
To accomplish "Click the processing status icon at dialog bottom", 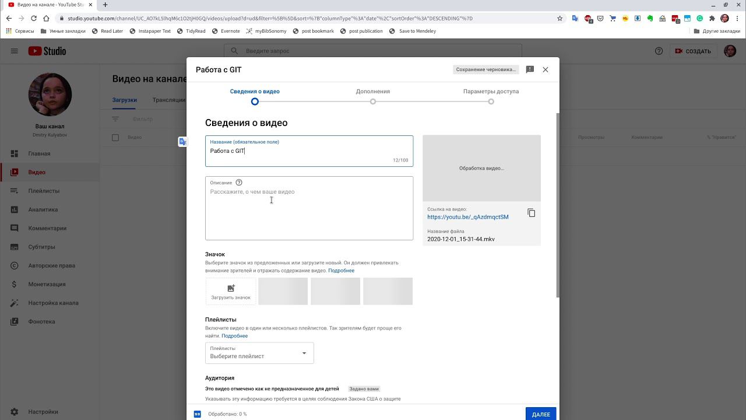I will [198, 414].
